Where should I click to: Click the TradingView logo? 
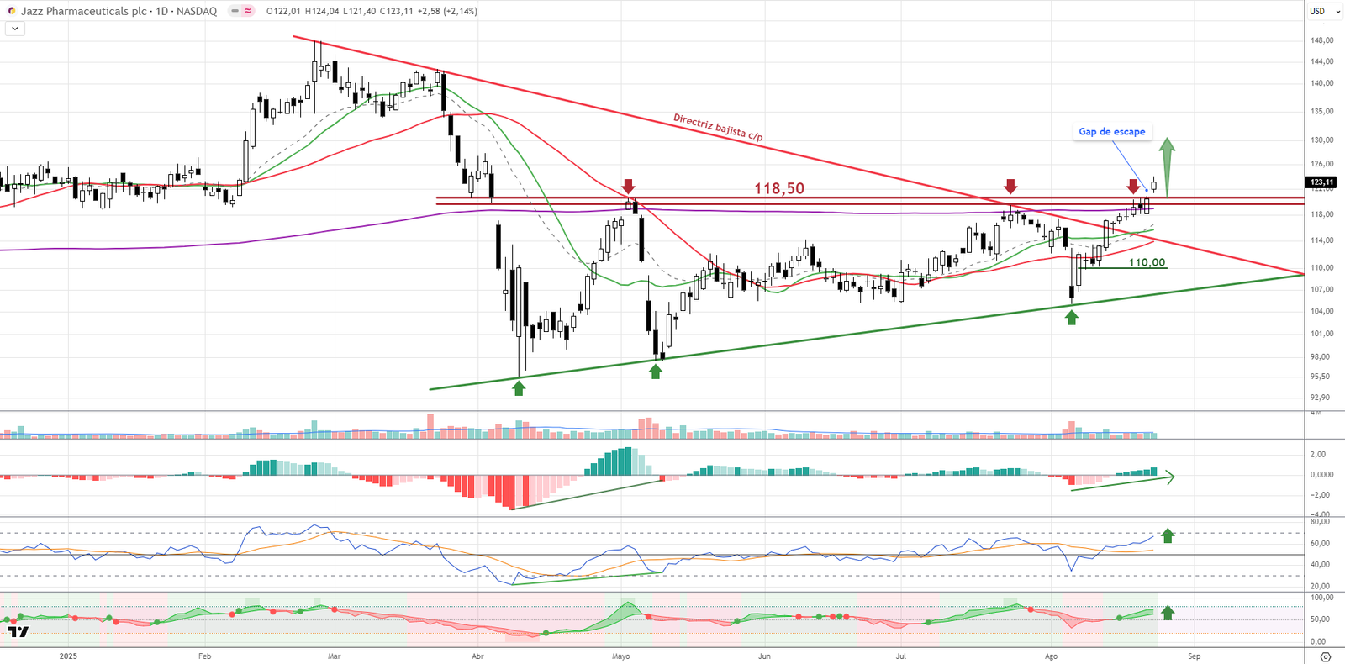pos(18,631)
